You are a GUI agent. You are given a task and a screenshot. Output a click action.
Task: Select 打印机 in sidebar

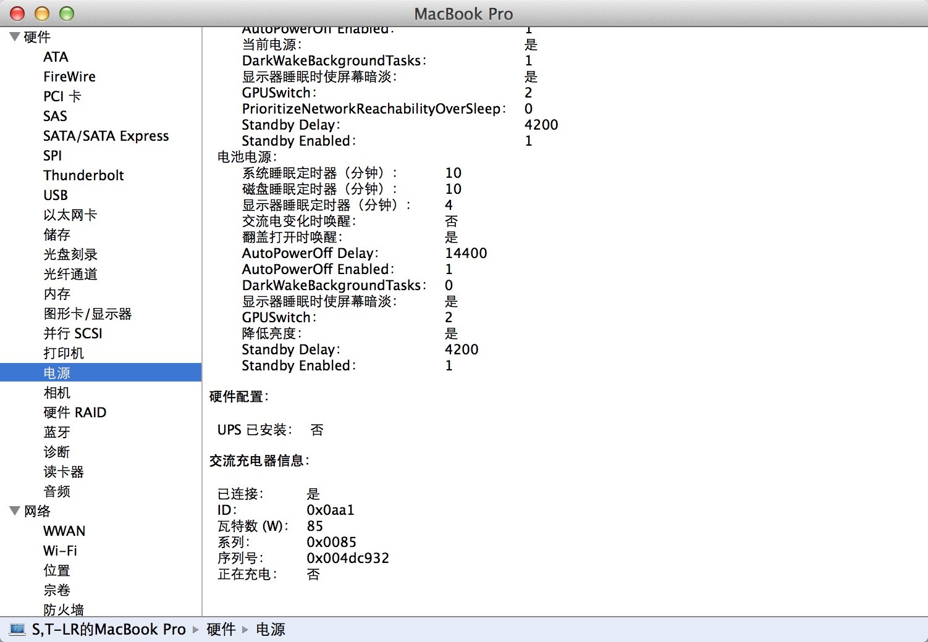tap(64, 353)
